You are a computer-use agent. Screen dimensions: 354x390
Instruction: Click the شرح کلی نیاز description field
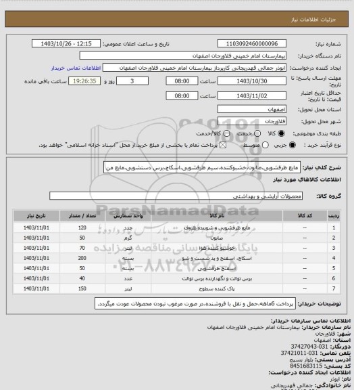pyautogui.click(x=202, y=168)
